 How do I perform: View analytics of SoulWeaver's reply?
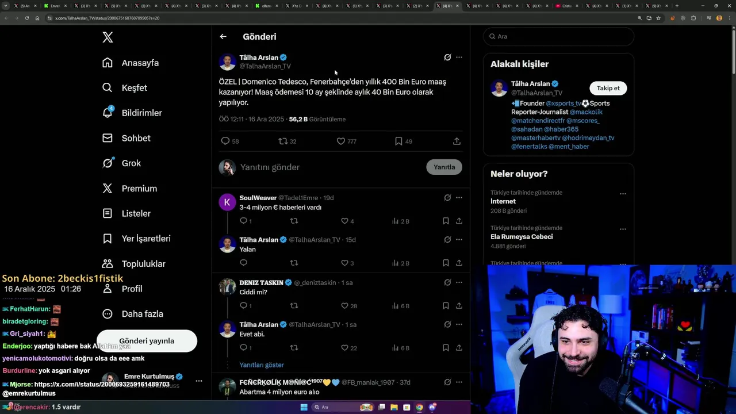click(x=400, y=221)
